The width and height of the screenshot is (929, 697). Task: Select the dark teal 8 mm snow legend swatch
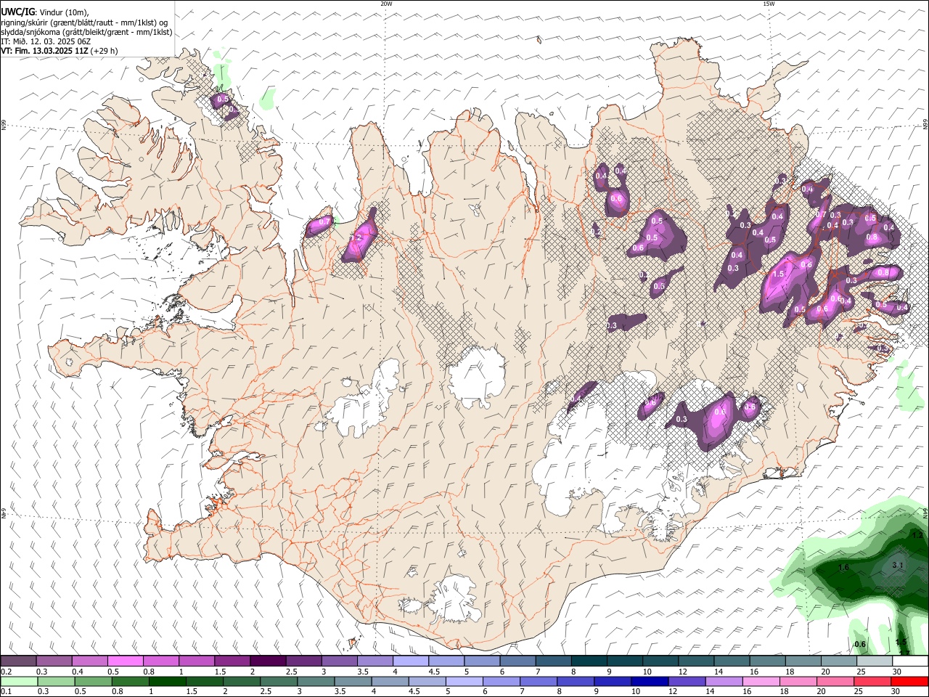click(x=588, y=661)
